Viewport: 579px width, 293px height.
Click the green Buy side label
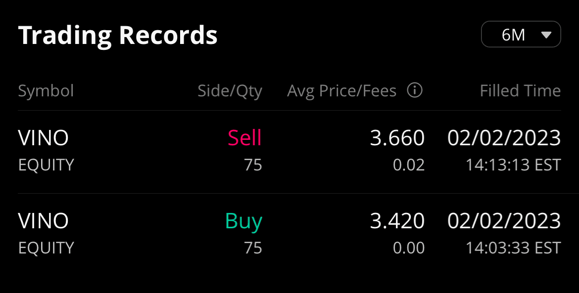(243, 221)
